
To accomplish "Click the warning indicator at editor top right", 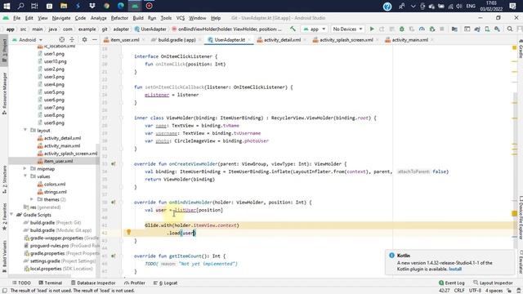I will pos(514,48).
